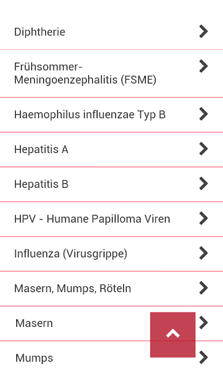
Task: Open the chevron next to Diphtherie
Action: coord(204,31)
